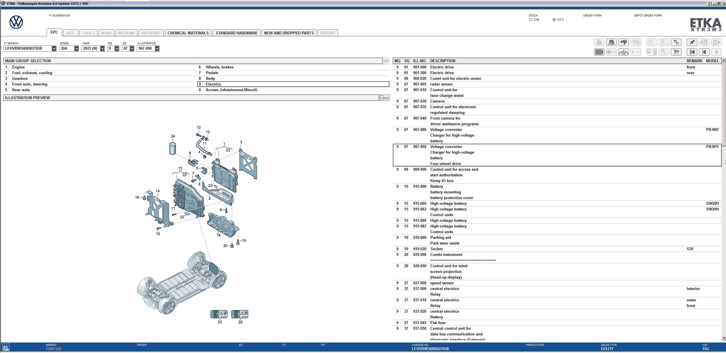Select the Stock ON radio button

(531, 20)
